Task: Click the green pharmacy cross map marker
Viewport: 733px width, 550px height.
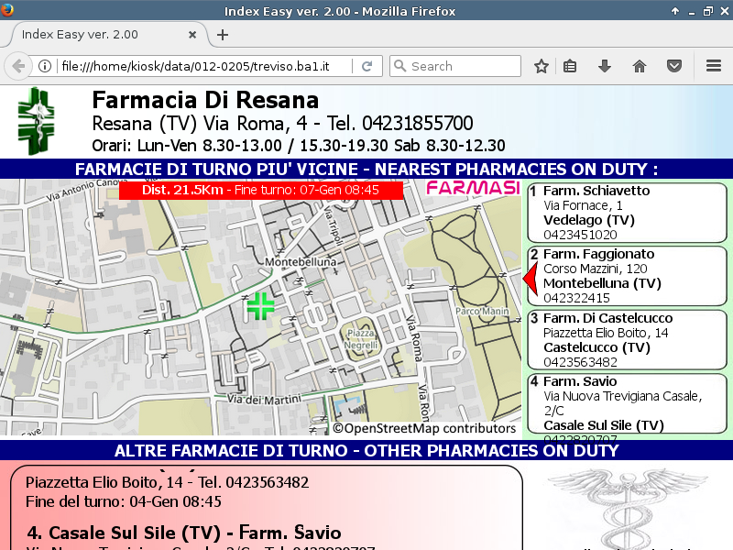Action: coord(260,306)
